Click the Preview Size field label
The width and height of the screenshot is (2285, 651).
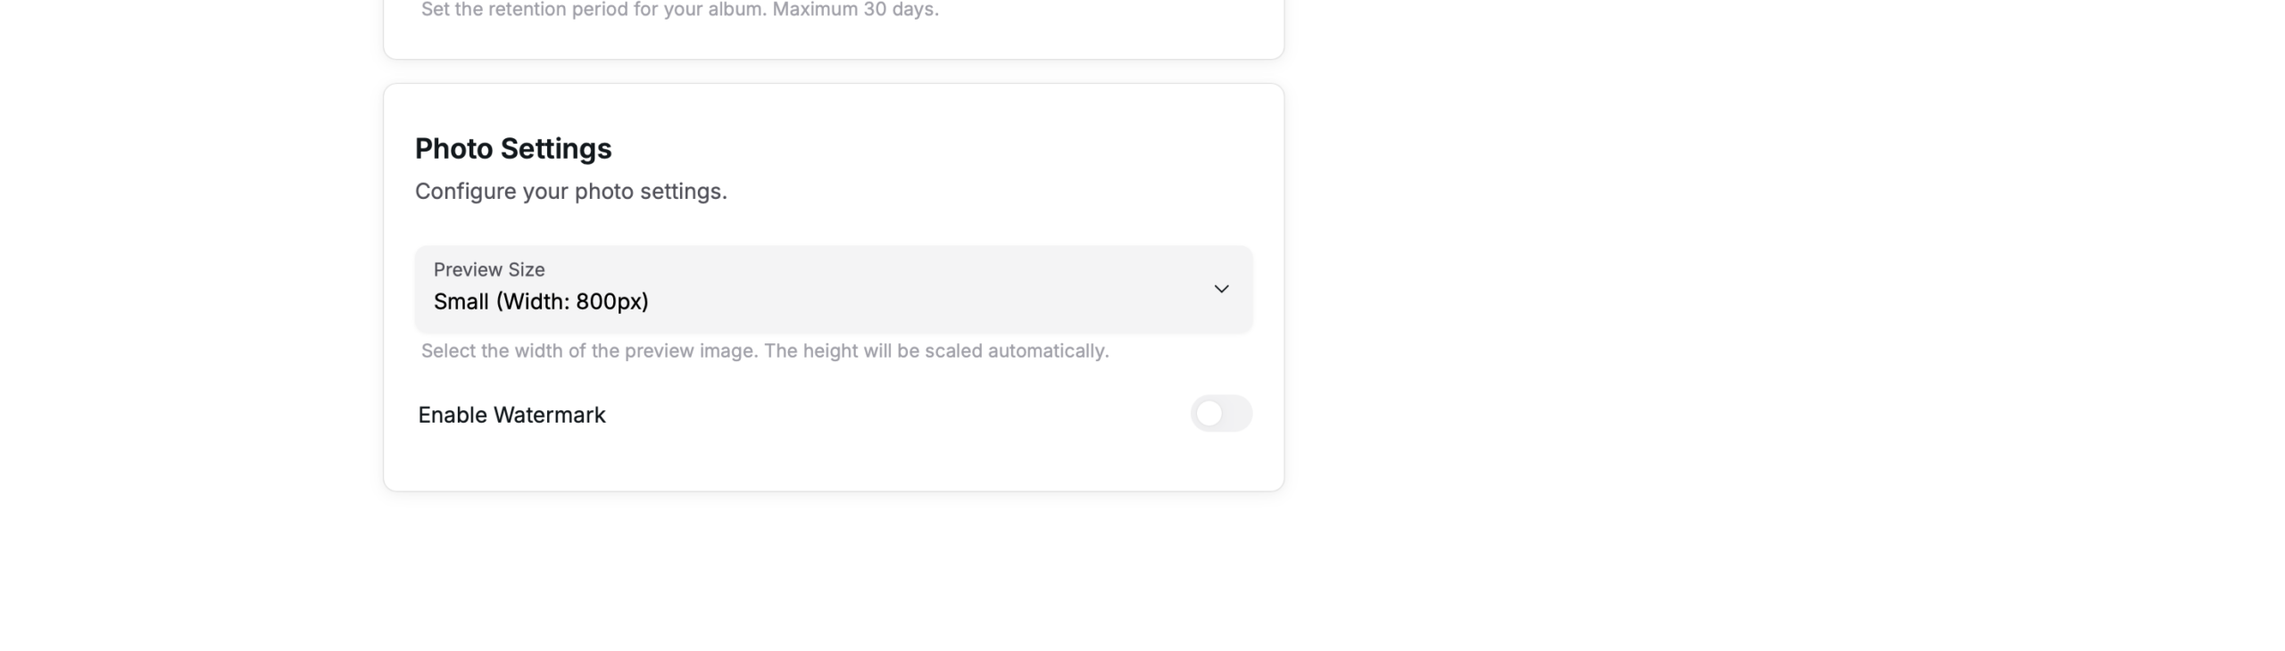(x=489, y=269)
